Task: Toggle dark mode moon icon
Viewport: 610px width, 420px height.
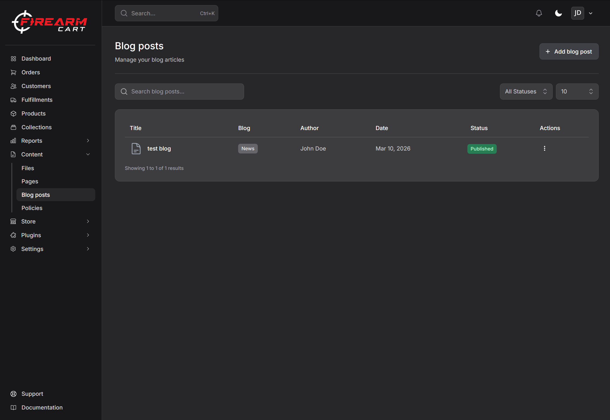Action: [x=558, y=13]
